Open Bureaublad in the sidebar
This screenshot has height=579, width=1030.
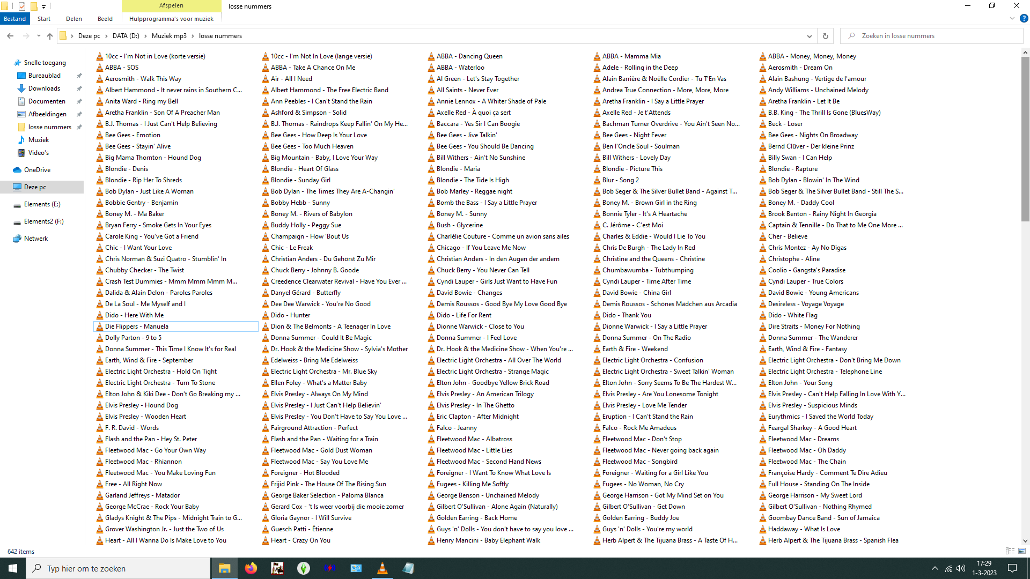point(45,76)
